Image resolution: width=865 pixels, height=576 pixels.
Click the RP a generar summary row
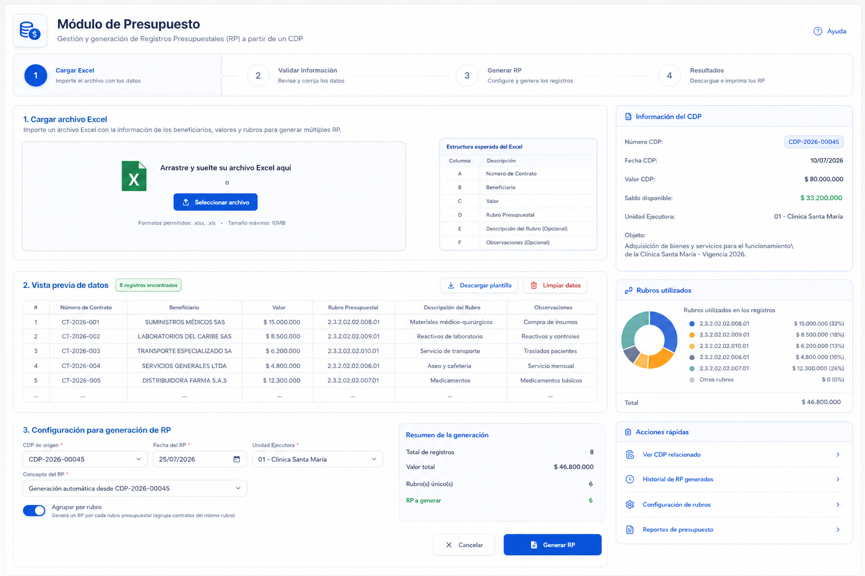(500, 501)
